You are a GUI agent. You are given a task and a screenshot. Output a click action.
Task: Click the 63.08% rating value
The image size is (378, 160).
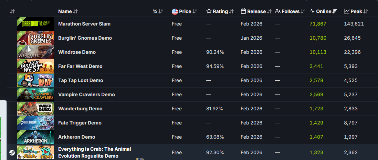tap(215, 137)
